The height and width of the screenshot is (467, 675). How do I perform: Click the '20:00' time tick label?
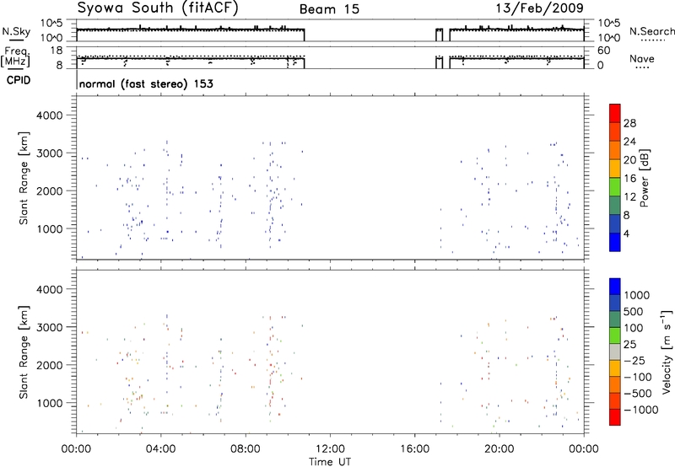pos(499,449)
